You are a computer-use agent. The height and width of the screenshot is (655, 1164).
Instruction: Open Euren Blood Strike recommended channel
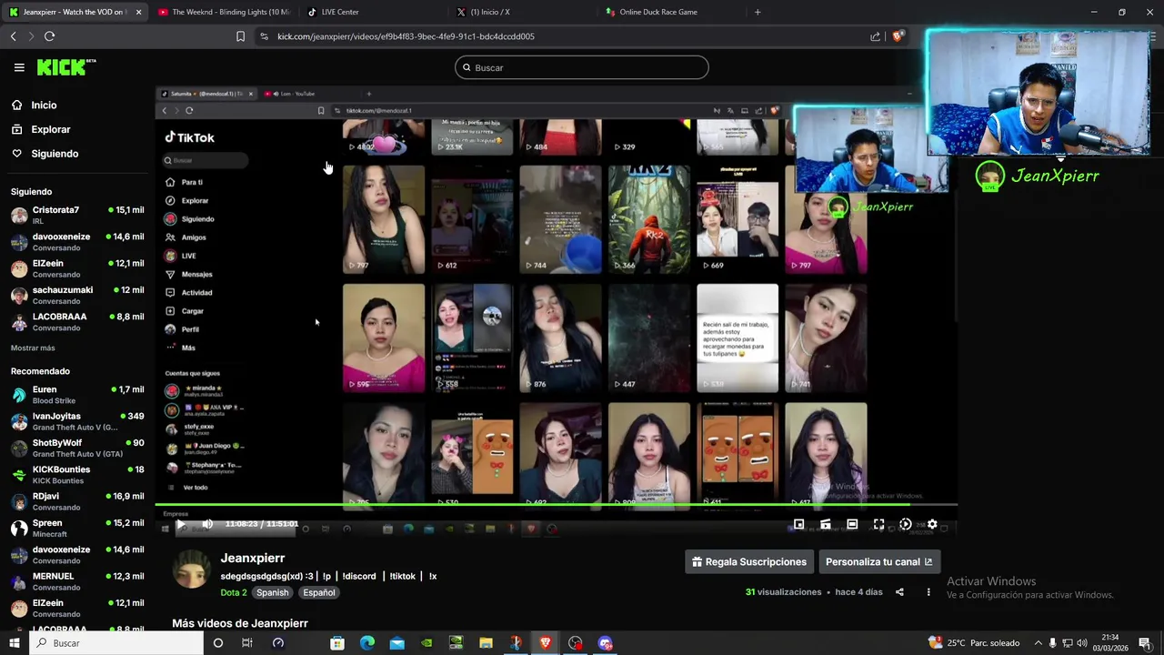(x=76, y=394)
